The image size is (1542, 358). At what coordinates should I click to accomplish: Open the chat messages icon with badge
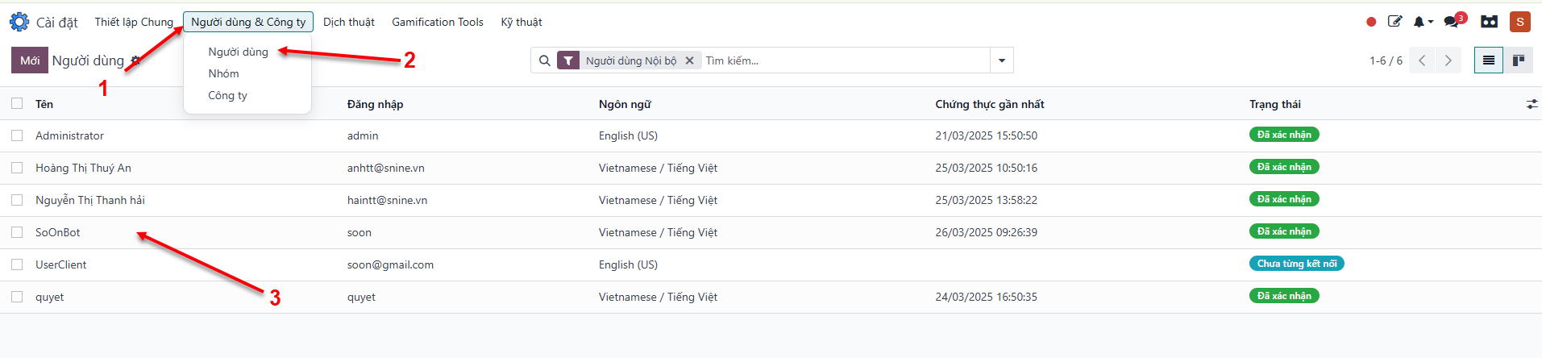pos(1452,22)
